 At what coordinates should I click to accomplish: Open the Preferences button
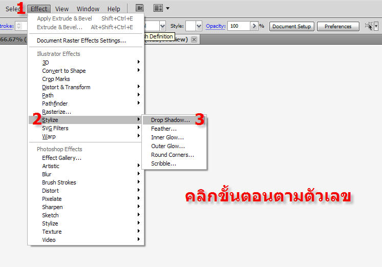(337, 26)
